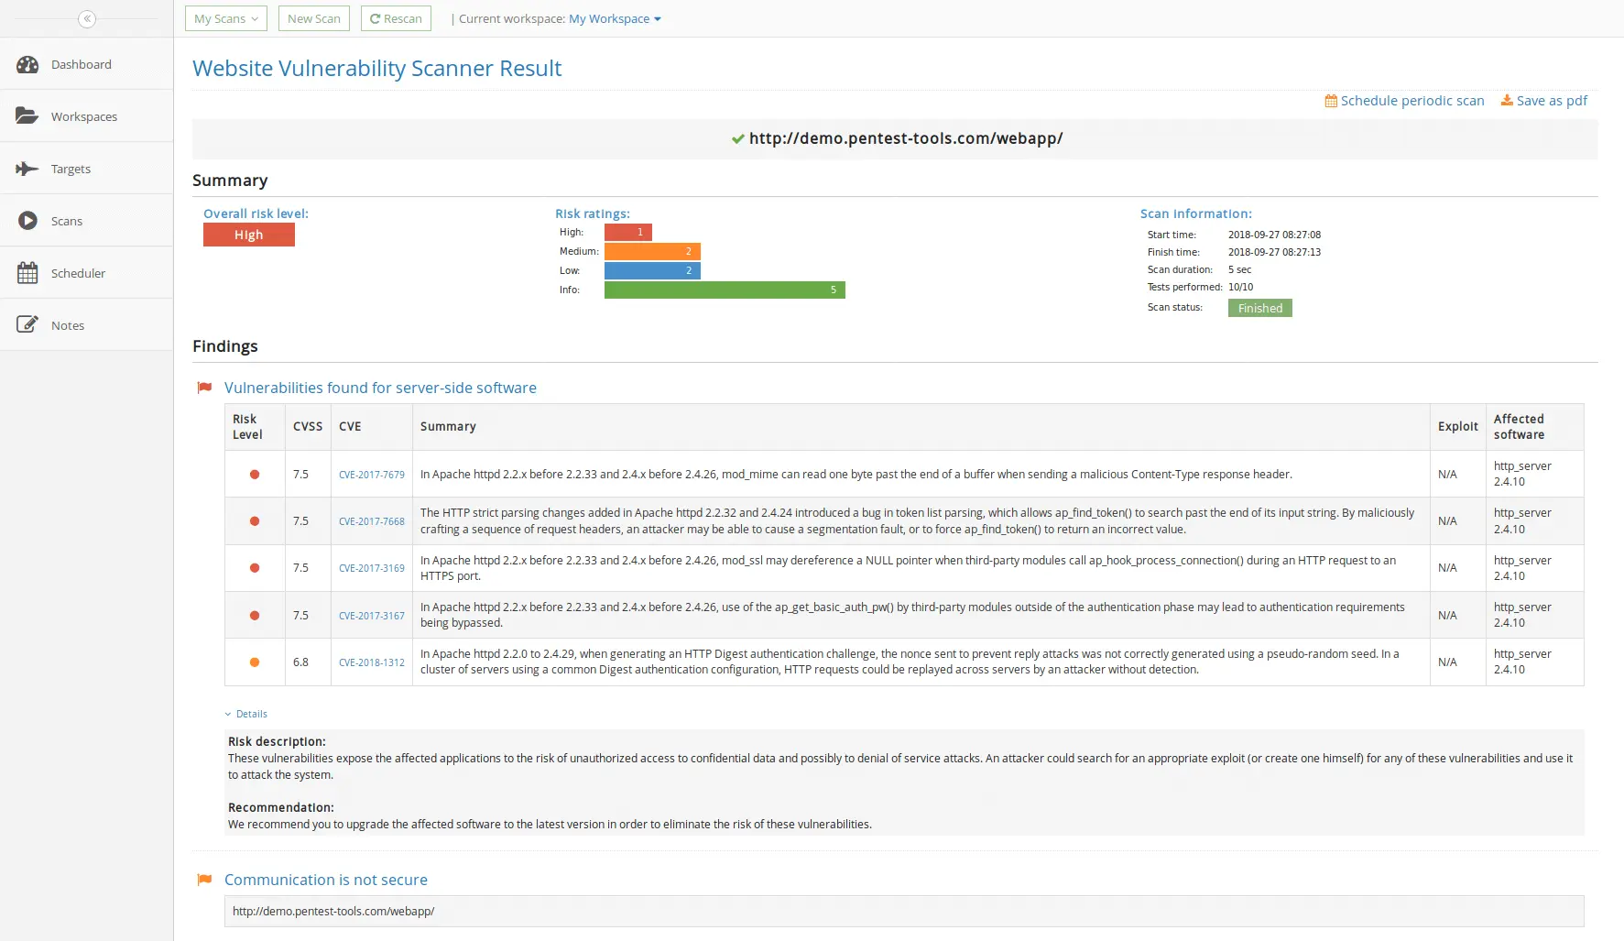
Task: Start a New Scan
Action: (313, 17)
